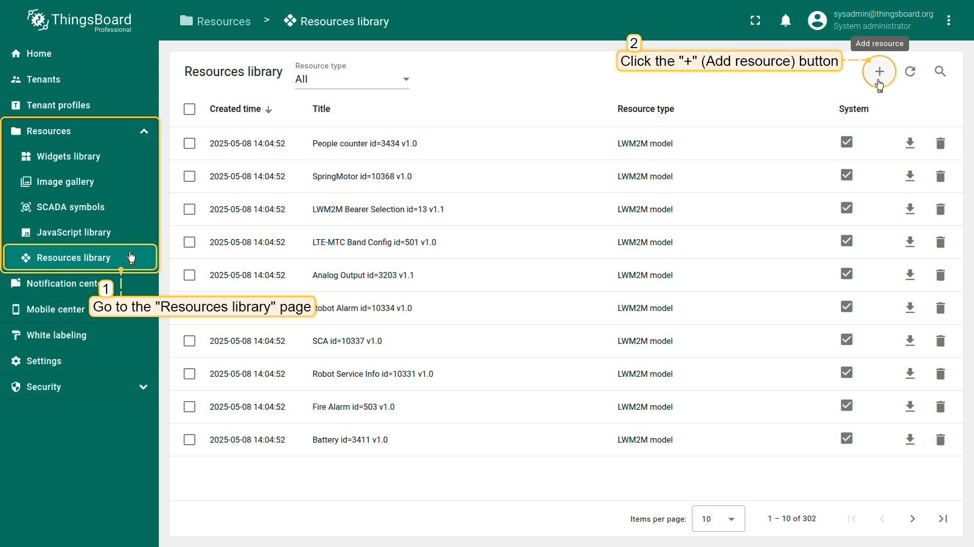
Task: Click the Add resource plus button
Action: 879,71
